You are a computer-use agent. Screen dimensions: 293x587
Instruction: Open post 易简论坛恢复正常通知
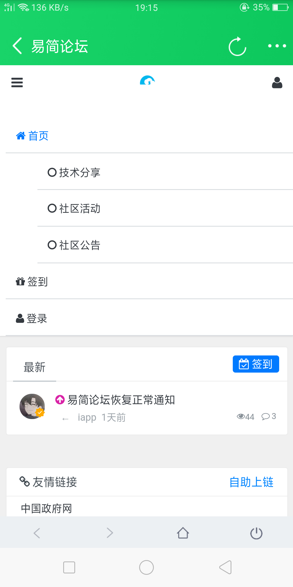click(x=121, y=400)
